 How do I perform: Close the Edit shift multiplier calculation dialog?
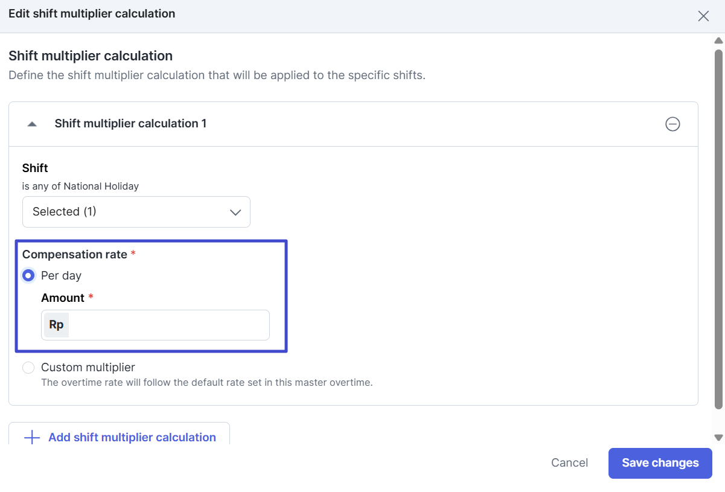[x=703, y=16]
